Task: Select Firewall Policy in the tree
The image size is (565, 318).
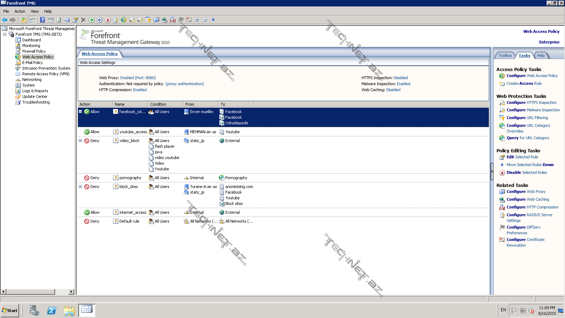Action: click(x=34, y=51)
